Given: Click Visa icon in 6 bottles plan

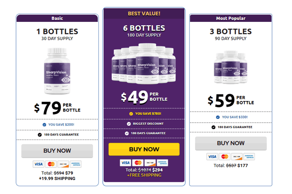Looking at the screenshot, I should point(126,163).
